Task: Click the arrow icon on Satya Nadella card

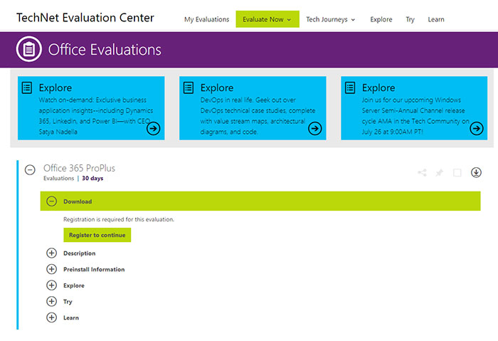Action: click(x=154, y=129)
